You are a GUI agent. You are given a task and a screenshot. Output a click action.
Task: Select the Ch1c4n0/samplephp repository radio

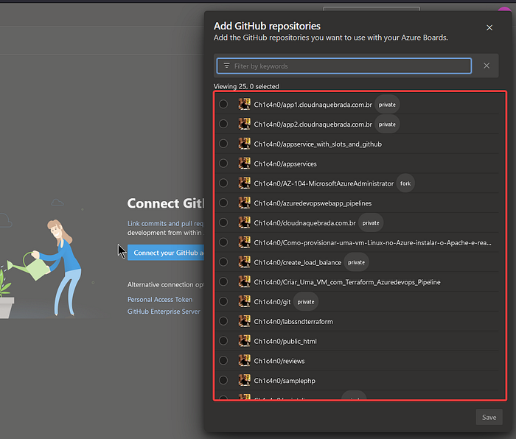click(223, 381)
